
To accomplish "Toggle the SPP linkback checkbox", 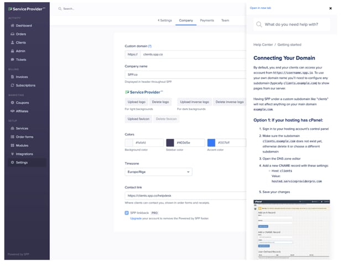I will click(x=127, y=213).
